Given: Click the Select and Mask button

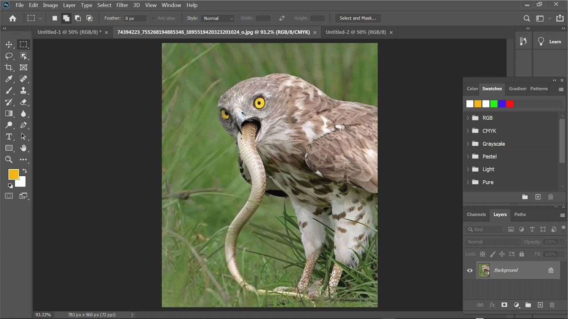Looking at the screenshot, I should 358,18.
